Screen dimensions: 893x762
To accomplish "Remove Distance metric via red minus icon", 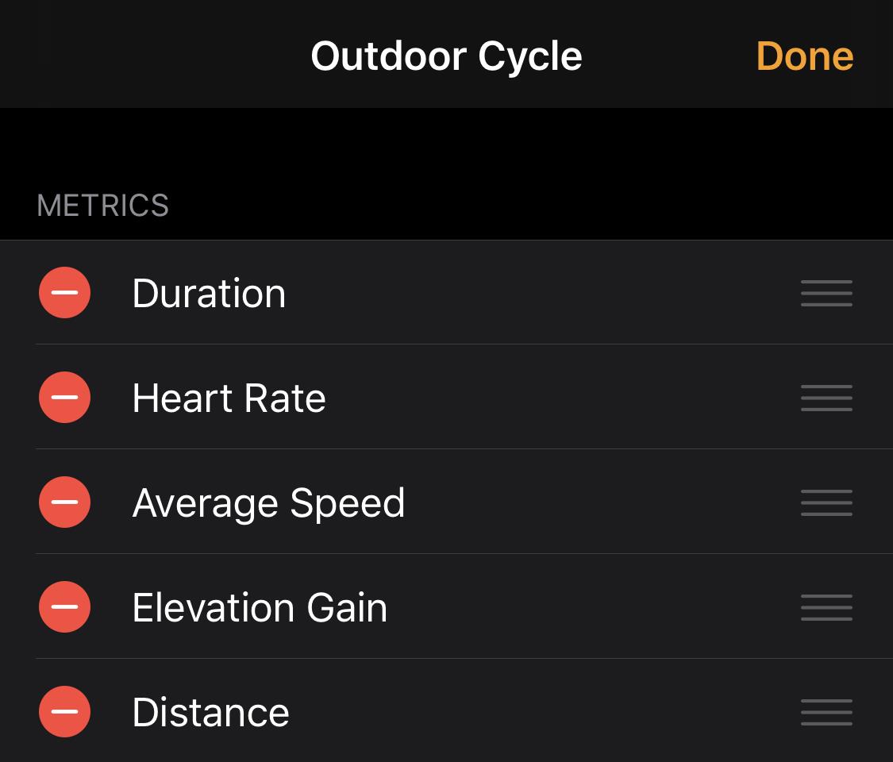I will 64,711.
